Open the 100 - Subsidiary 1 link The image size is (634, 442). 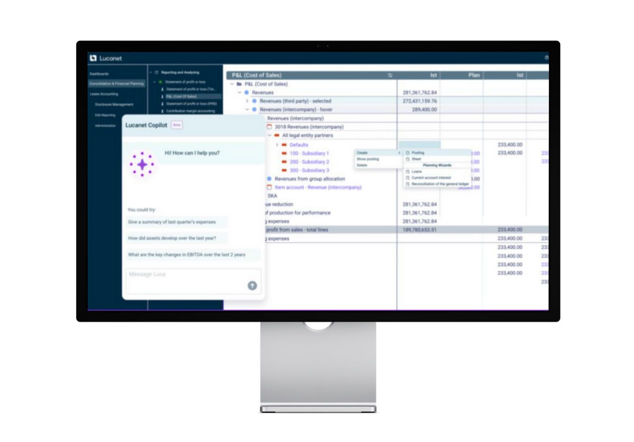(x=309, y=153)
